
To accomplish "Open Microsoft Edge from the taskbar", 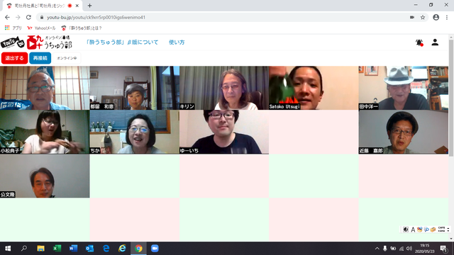I will [x=106, y=249].
